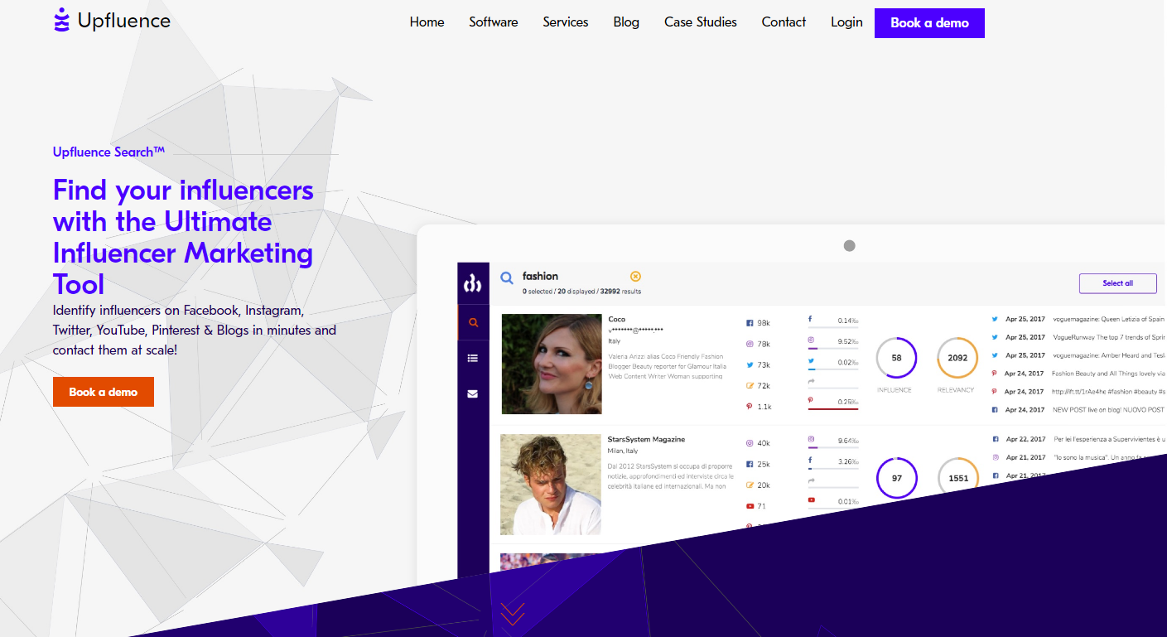The height and width of the screenshot is (637, 1167).
Task: Open the Software menu item
Action: 493,22
